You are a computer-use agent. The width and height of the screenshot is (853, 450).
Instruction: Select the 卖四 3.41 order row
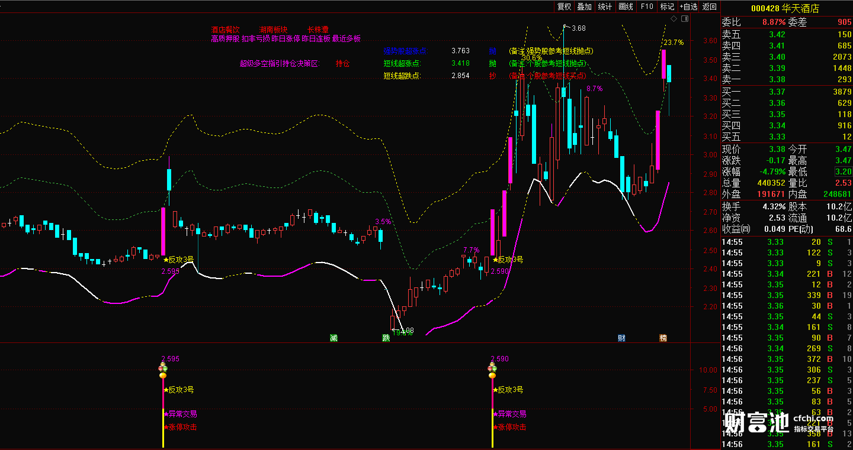point(787,46)
